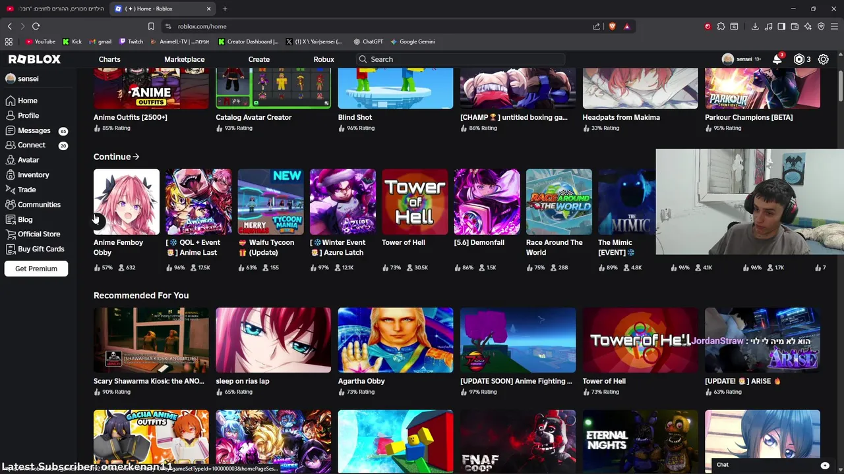The height and width of the screenshot is (474, 844).
Task: Reload the page with refresh icon
Action: [36, 26]
